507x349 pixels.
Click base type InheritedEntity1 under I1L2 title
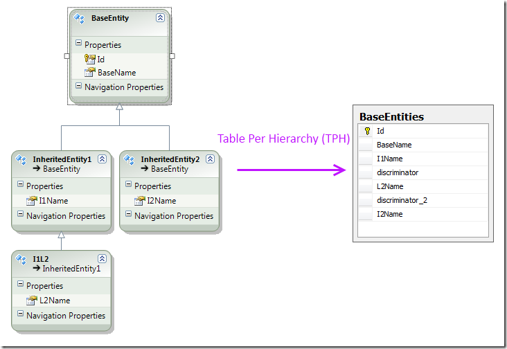(x=71, y=269)
